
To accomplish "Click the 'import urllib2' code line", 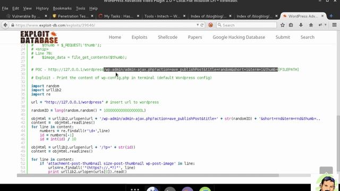I will click(x=46, y=90).
